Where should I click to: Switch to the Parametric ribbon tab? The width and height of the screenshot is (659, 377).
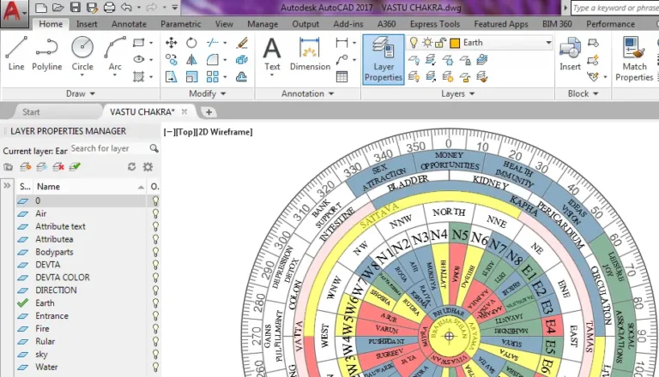pos(181,24)
